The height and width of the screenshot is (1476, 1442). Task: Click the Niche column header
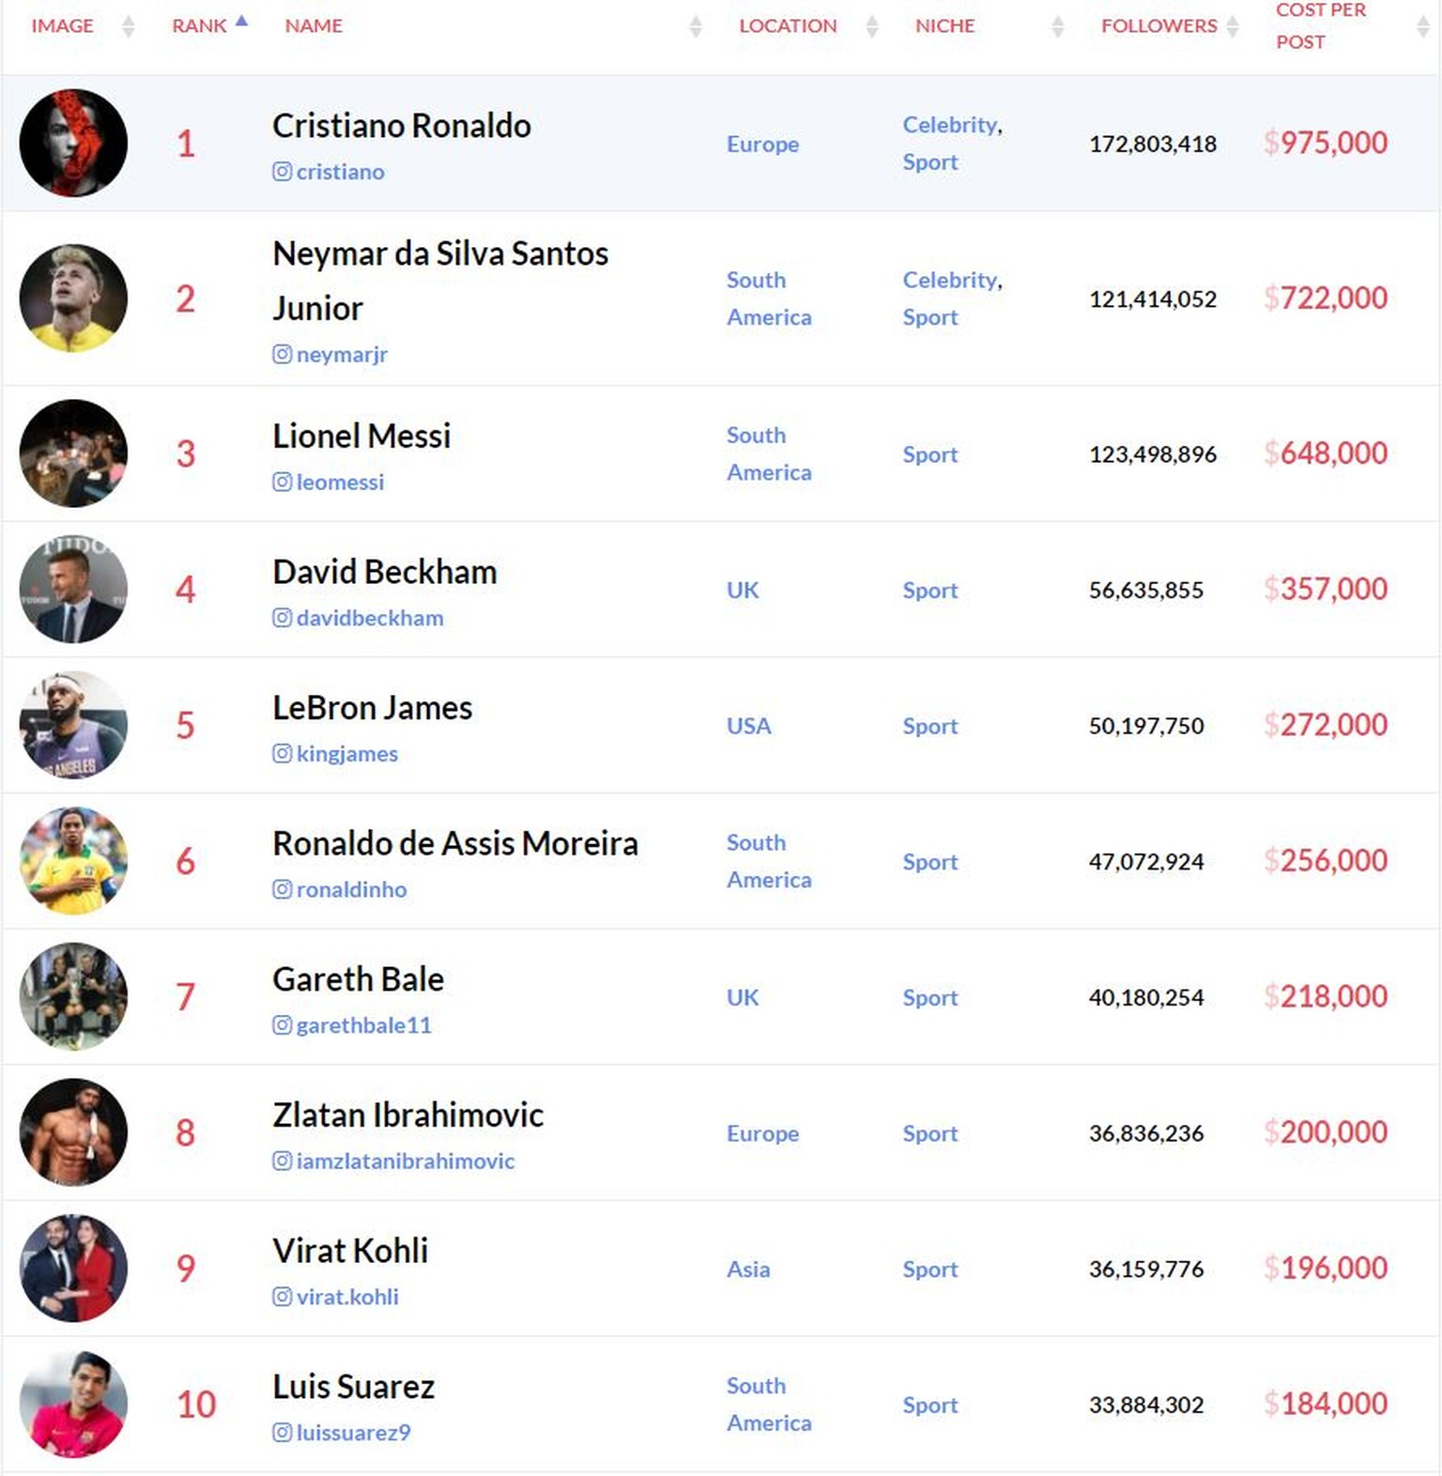coord(944,26)
